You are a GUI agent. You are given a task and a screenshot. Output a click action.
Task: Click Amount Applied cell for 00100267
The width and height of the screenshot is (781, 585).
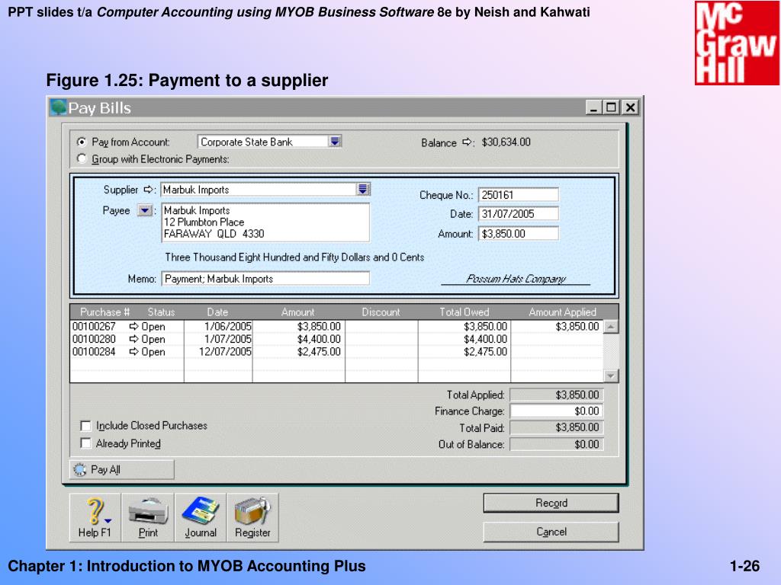click(x=557, y=326)
